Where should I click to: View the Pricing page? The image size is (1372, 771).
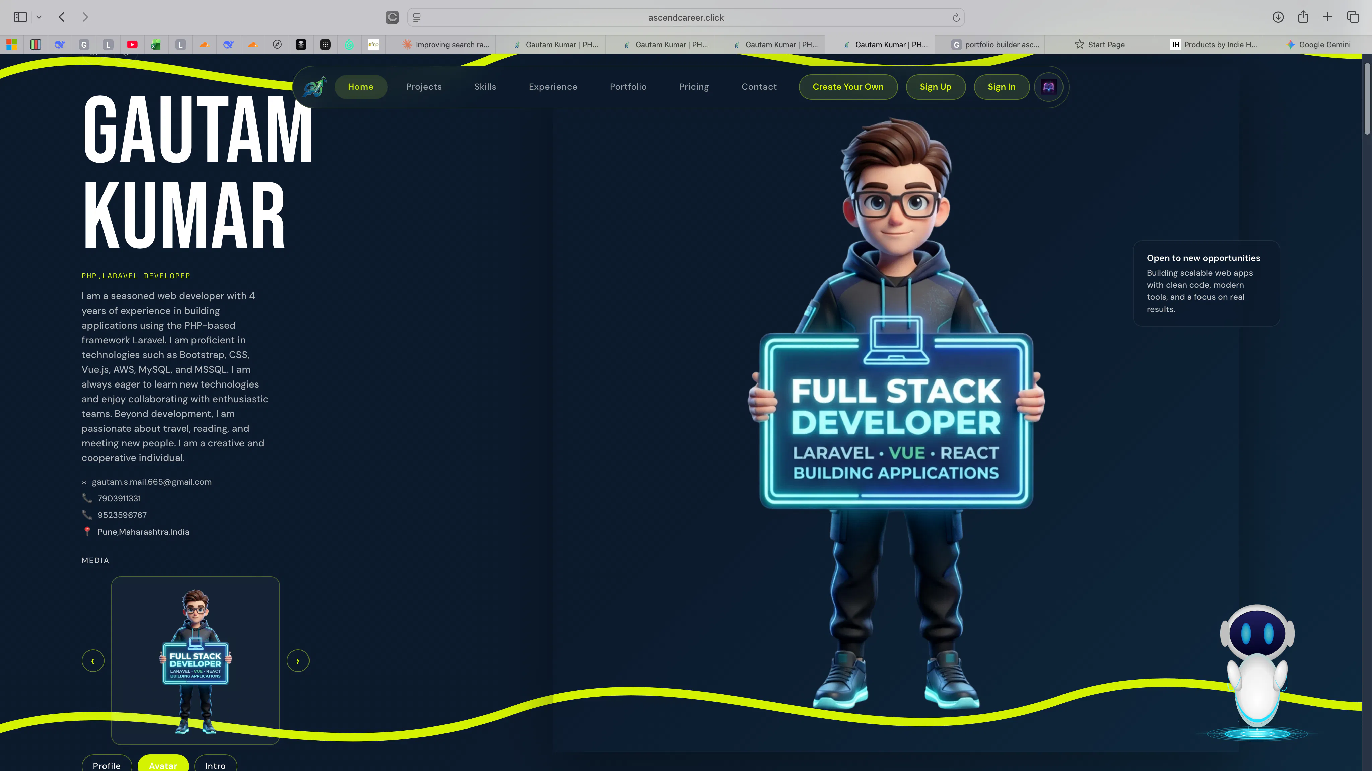694,87
